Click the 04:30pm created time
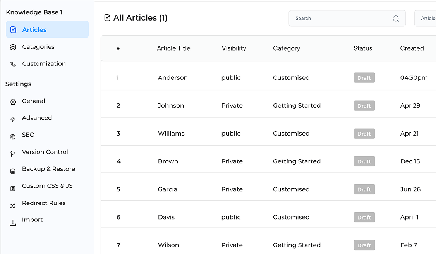This screenshot has height=254, width=436. click(414, 78)
